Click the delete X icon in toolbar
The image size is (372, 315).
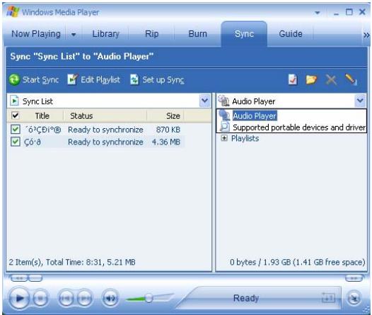click(331, 79)
